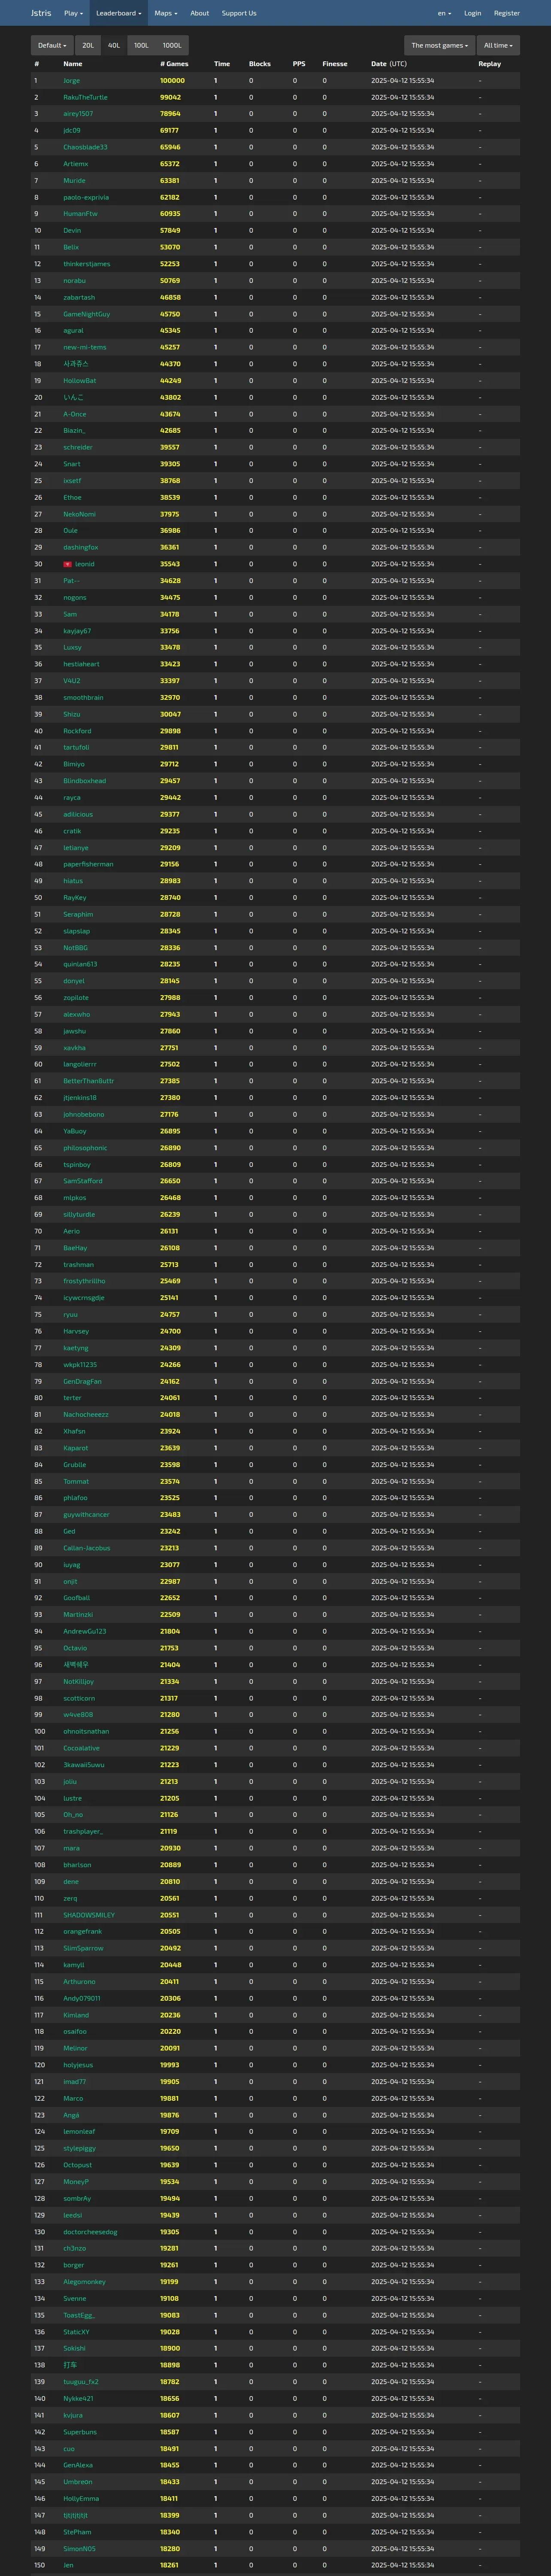Click the Login link
Image resolution: width=551 pixels, height=2576 pixels.
tap(473, 13)
